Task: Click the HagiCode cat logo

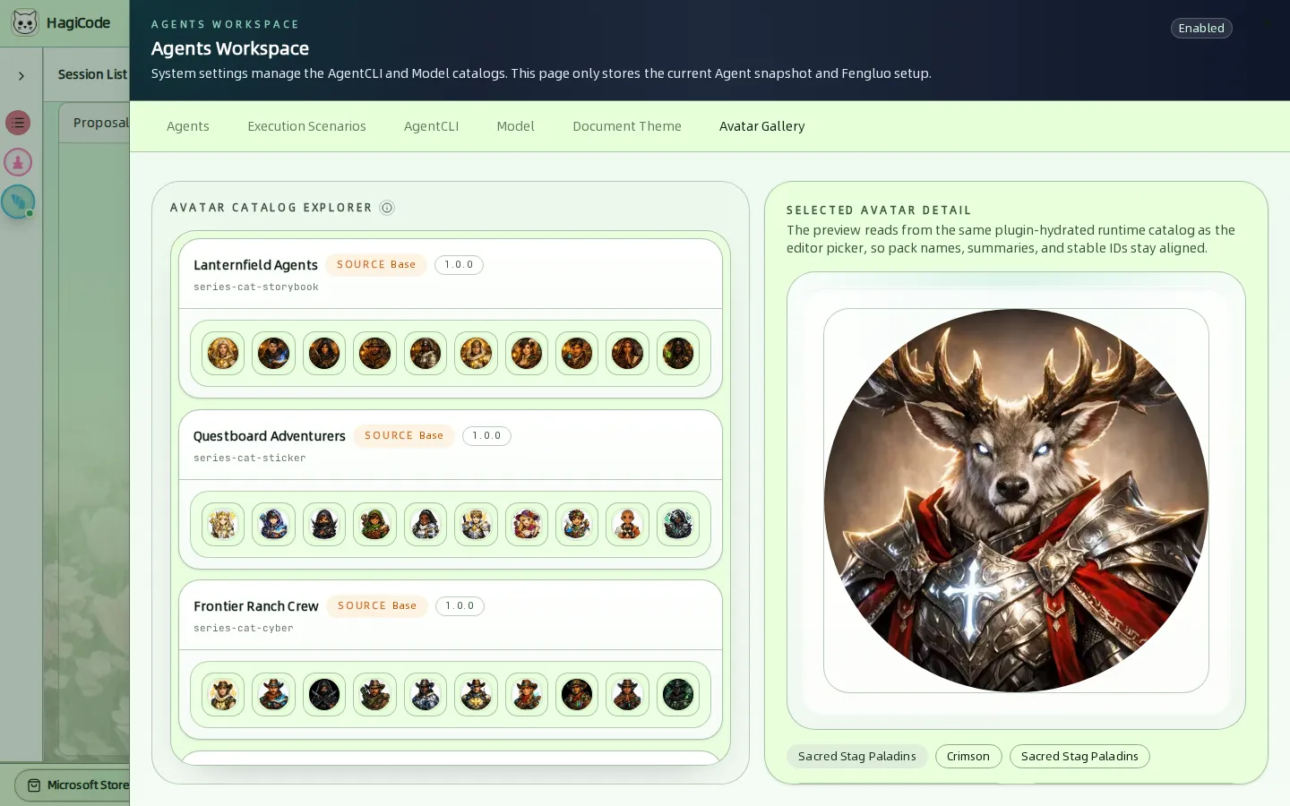Action: coord(25,22)
